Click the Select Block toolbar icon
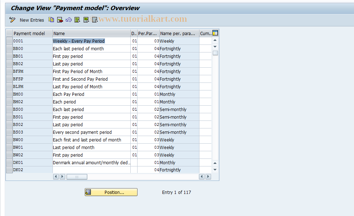 coord(86,20)
